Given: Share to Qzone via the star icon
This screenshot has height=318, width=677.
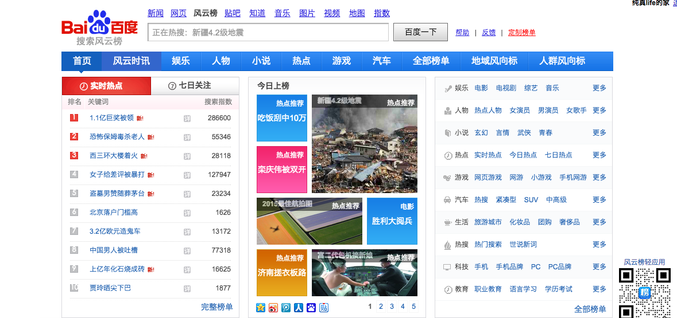Looking at the screenshot, I should [261, 307].
